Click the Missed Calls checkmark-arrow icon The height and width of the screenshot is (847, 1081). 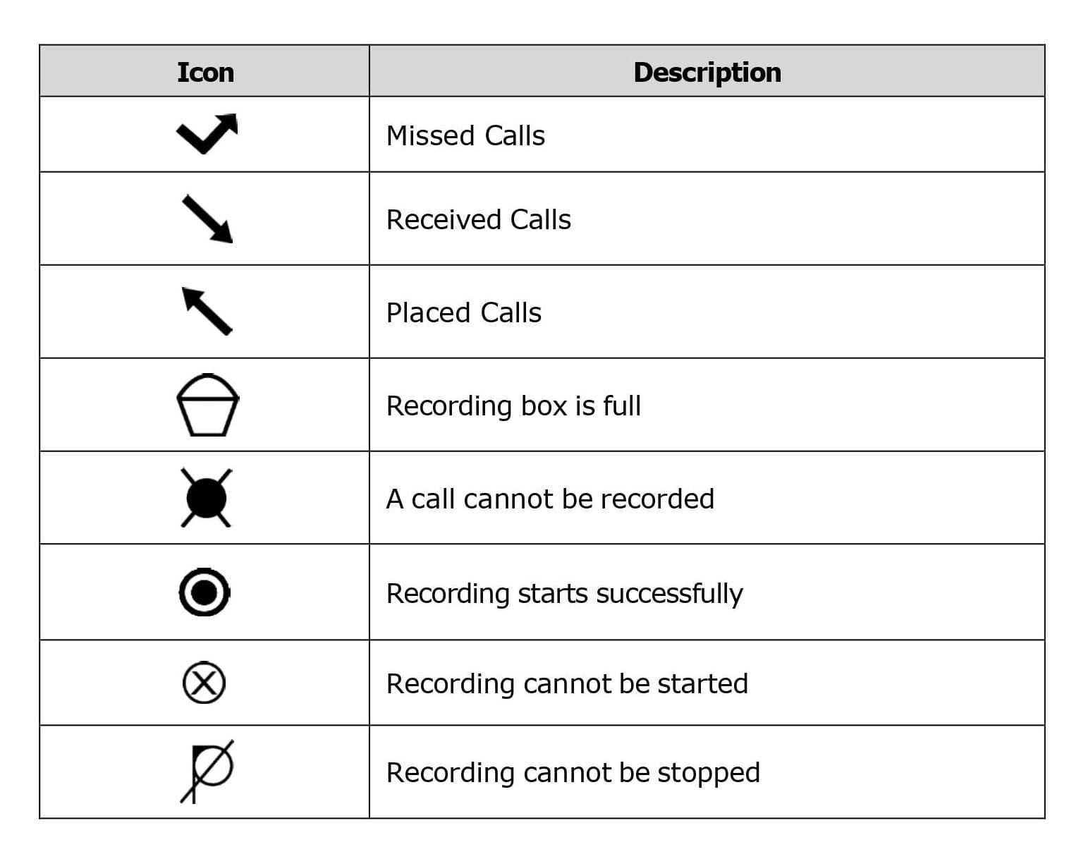click(206, 133)
